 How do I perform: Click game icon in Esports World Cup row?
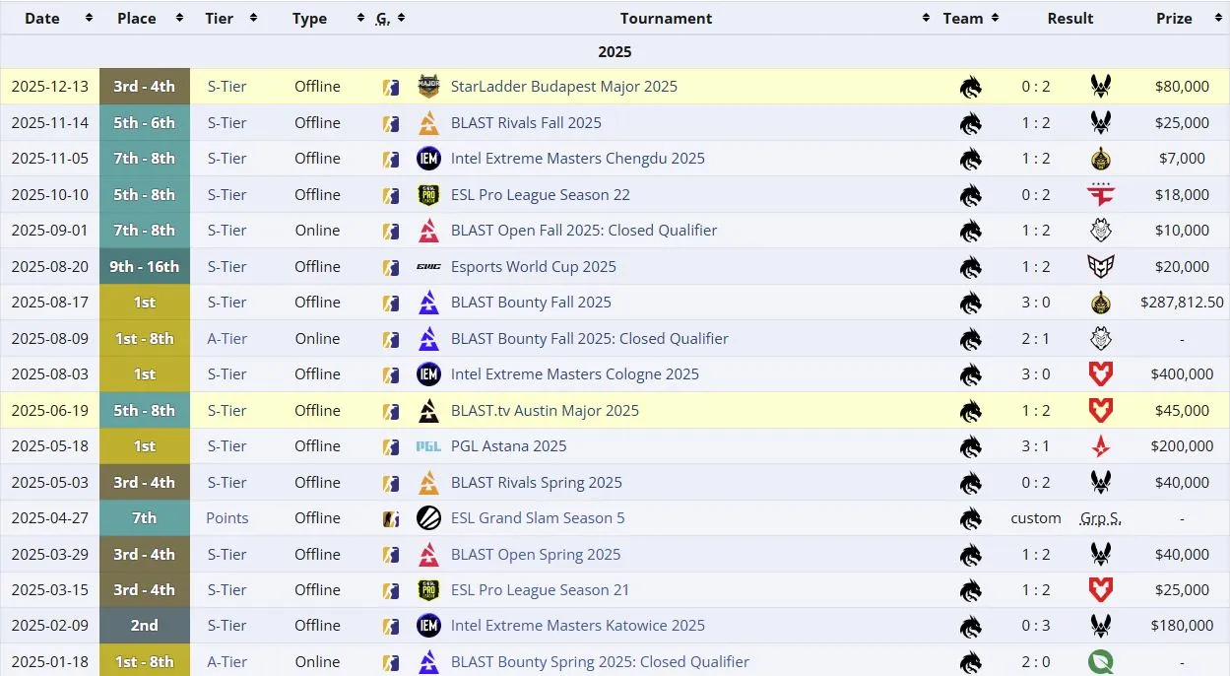391,267
